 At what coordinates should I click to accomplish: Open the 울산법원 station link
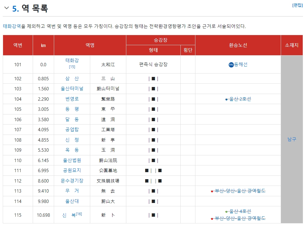pos(72,161)
